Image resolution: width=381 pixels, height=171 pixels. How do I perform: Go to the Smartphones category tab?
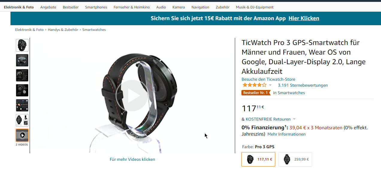point(96,7)
